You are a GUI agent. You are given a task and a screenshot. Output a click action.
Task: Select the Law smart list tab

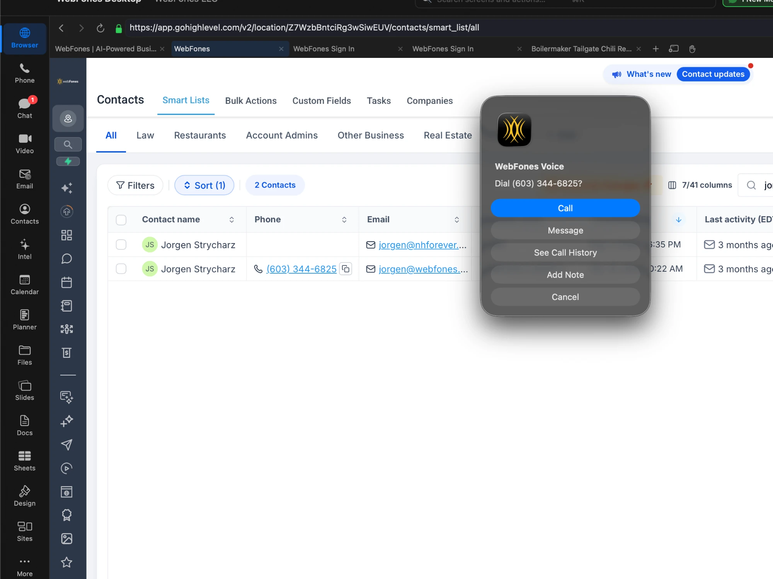[145, 135]
